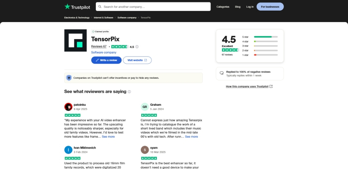The height and width of the screenshot is (169, 348).
Task: Open How this company uses Trustpilot
Action: click(249, 87)
